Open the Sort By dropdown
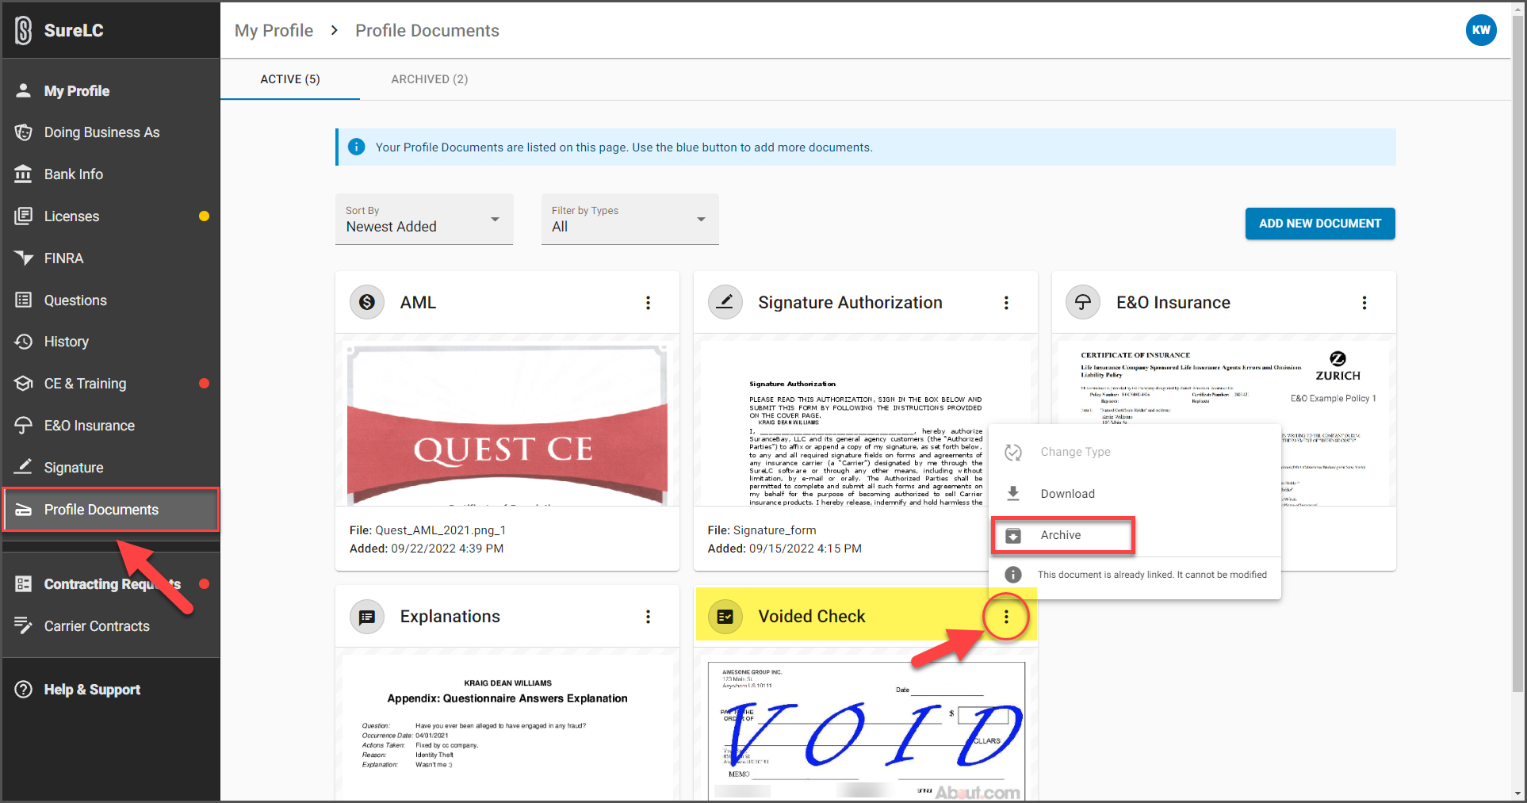The image size is (1527, 803). pos(424,219)
